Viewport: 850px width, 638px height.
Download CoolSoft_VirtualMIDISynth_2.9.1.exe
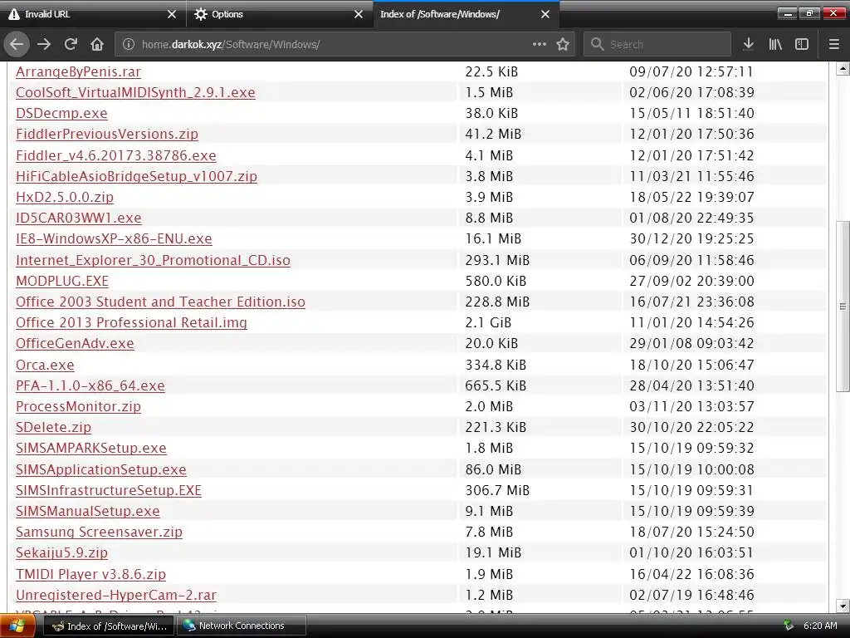coord(135,92)
